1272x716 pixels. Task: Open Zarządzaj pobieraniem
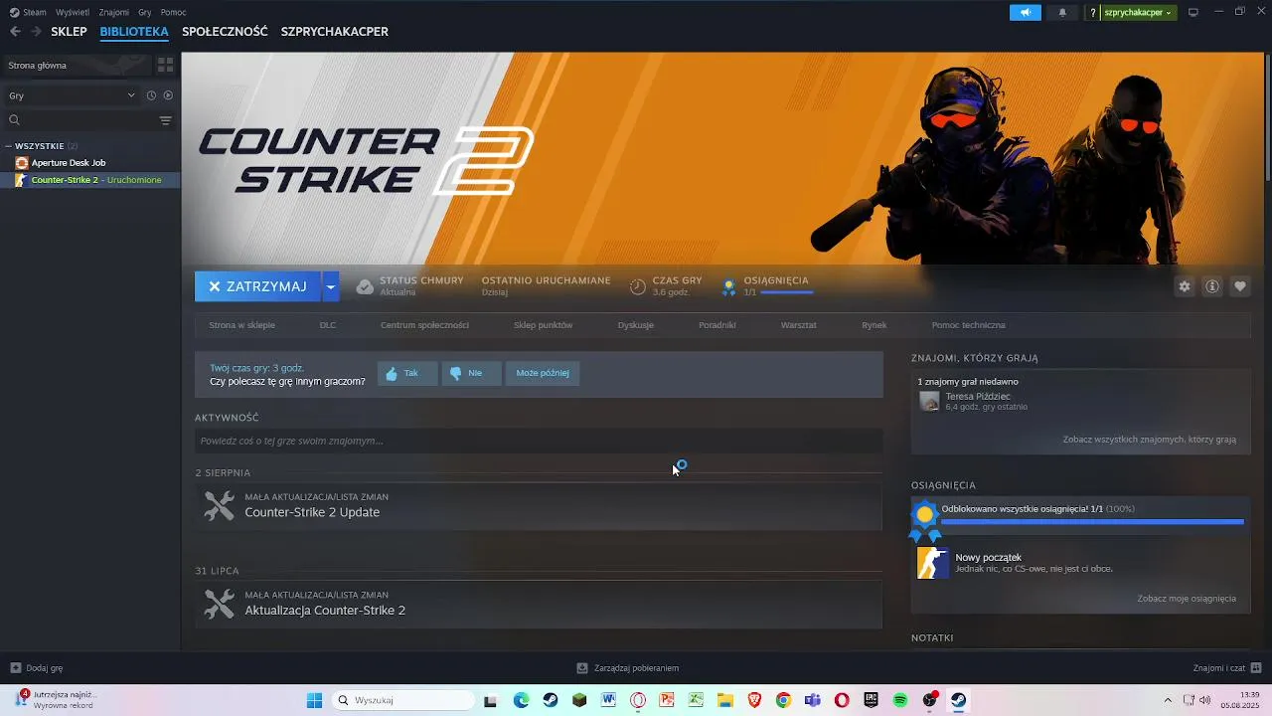(x=628, y=668)
